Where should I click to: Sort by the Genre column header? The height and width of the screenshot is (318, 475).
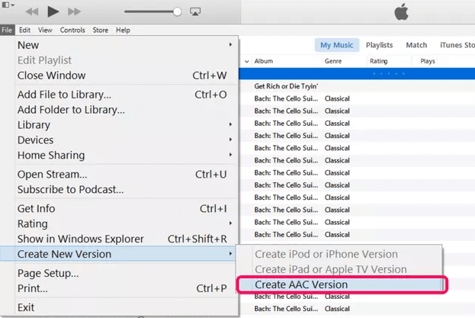pyautogui.click(x=333, y=61)
